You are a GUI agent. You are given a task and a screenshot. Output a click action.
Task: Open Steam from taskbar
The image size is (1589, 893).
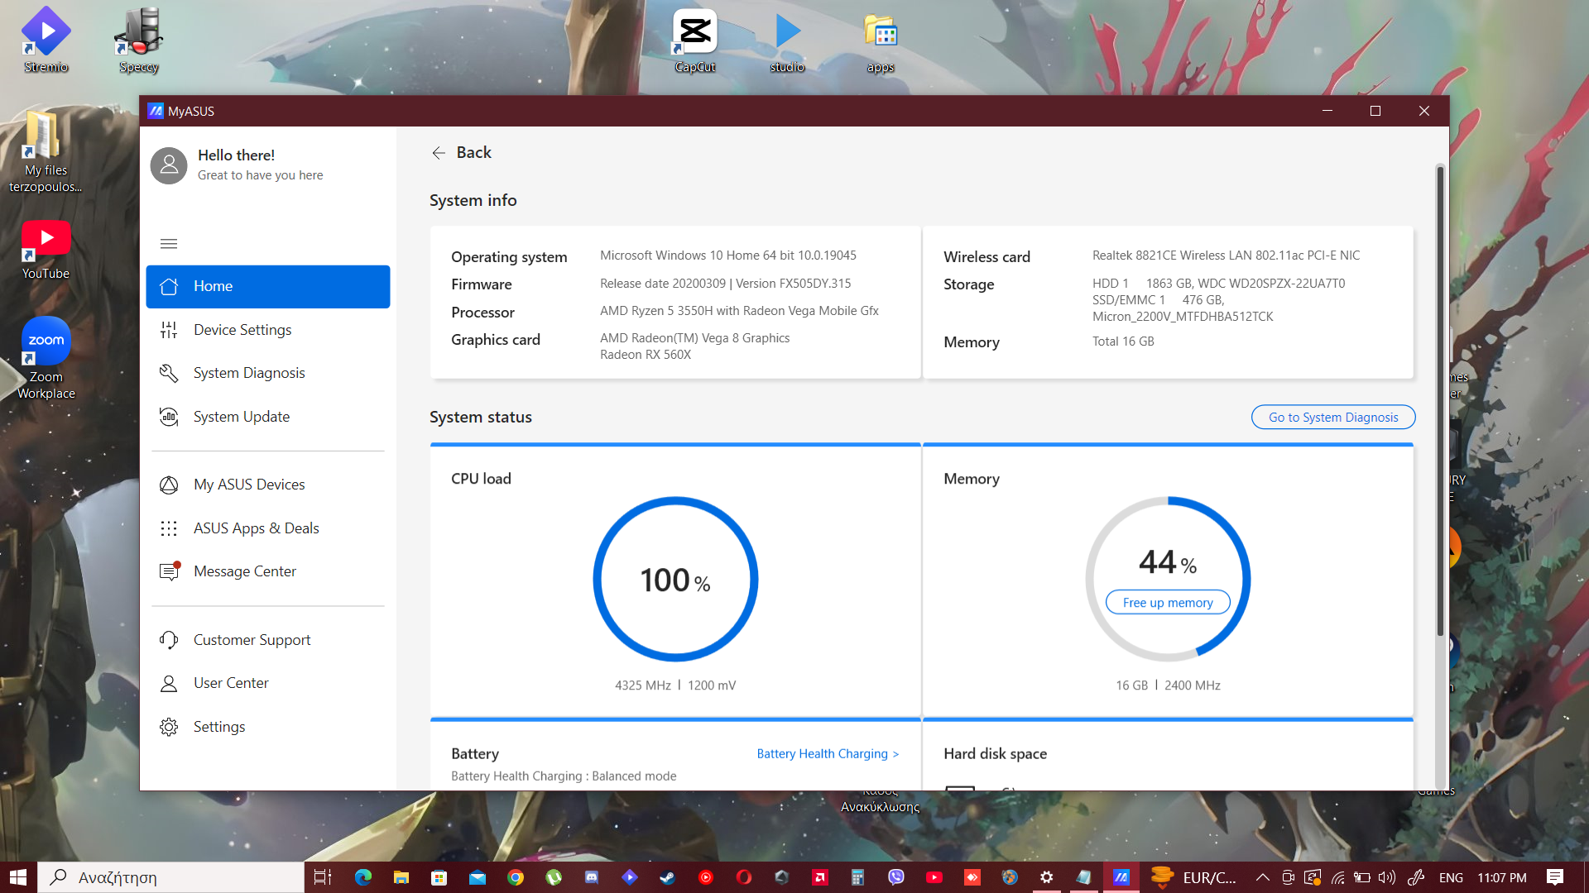pos(668,877)
